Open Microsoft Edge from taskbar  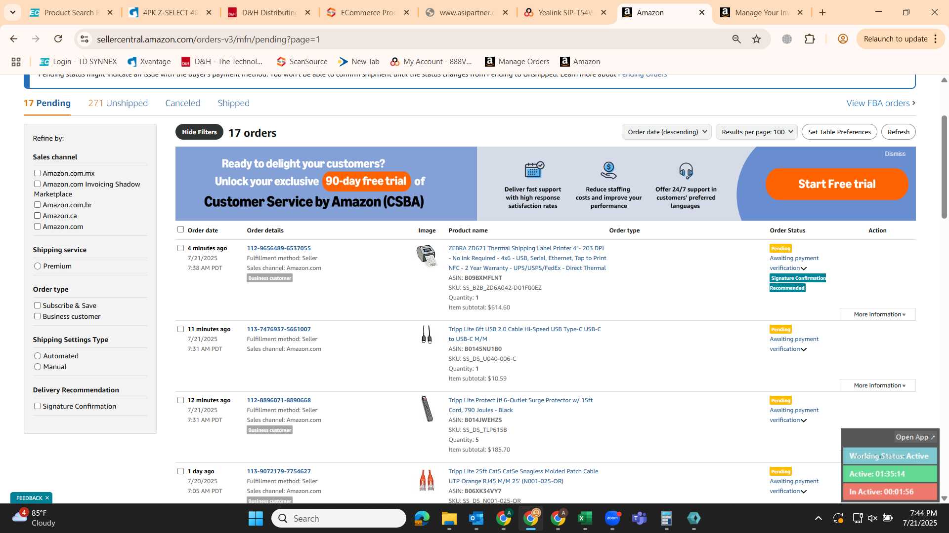pyautogui.click(x=422, y=518)
